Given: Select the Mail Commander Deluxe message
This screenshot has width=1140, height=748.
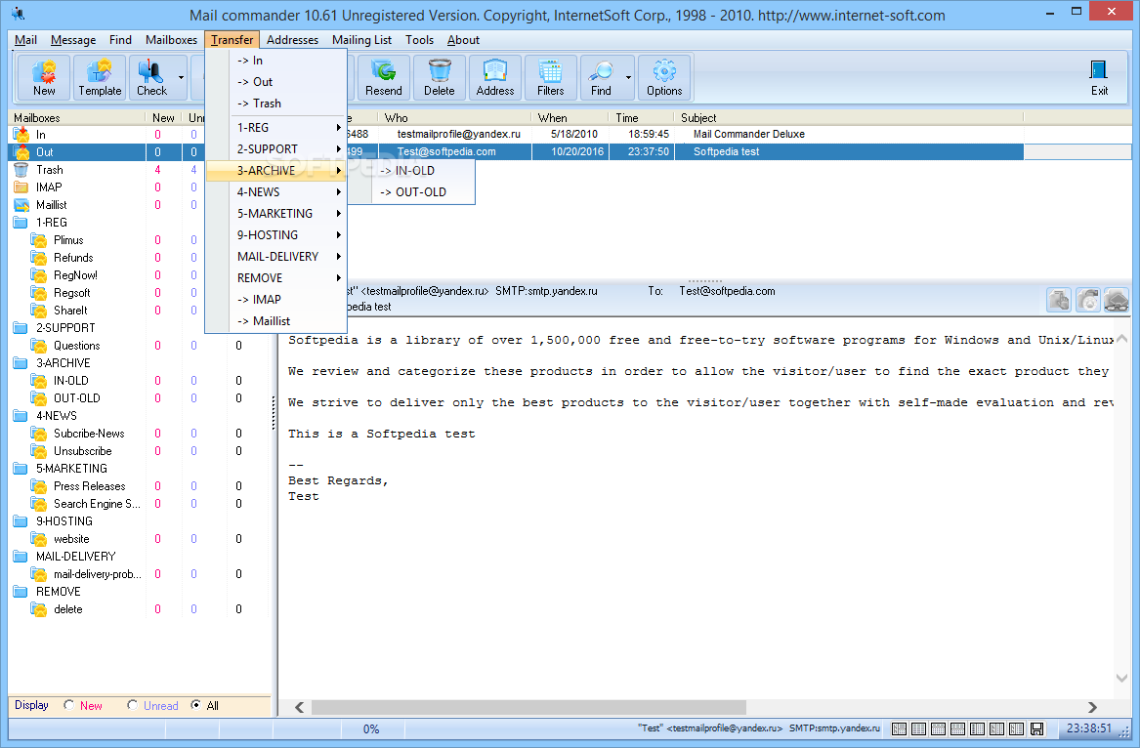Looking at the screenshot, I should pos(749,134).
